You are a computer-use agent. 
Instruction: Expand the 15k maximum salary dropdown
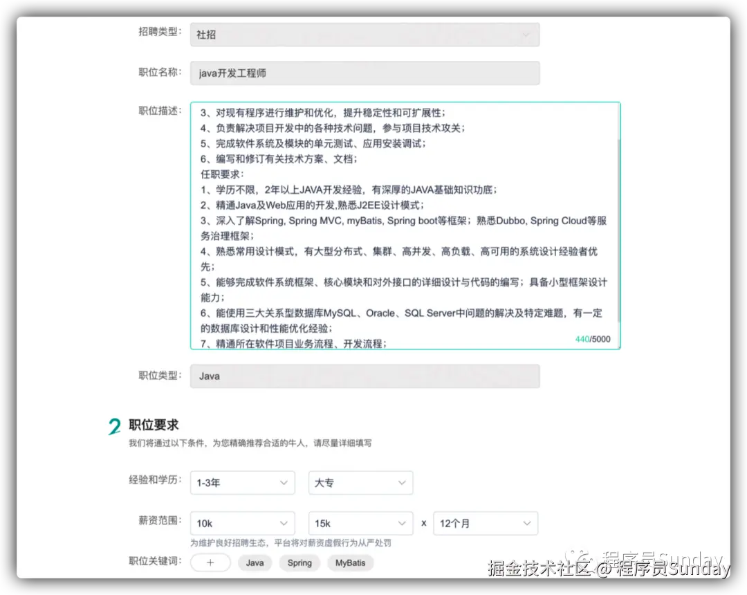pos(360,523)
